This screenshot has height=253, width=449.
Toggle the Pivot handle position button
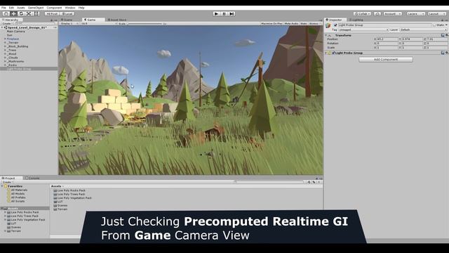[x=52, y=14]
